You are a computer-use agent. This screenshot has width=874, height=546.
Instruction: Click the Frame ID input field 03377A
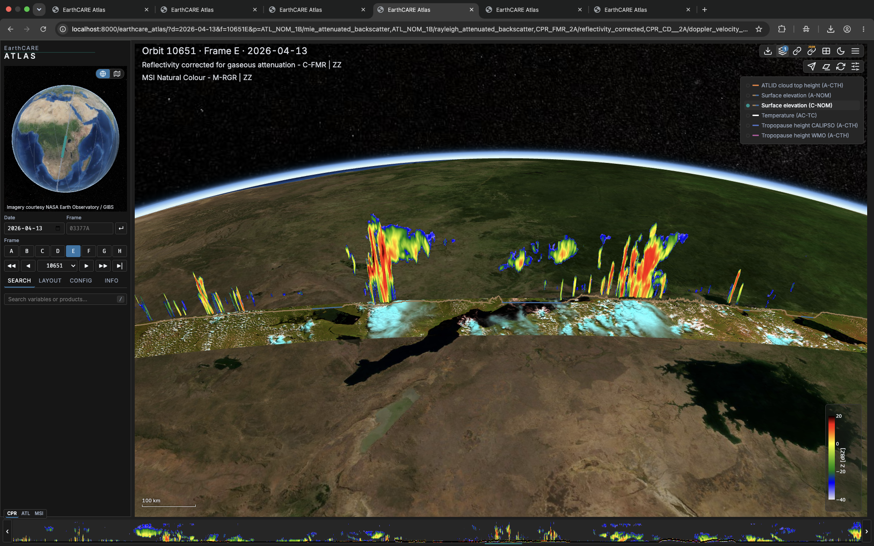click(x=90, y=228)
